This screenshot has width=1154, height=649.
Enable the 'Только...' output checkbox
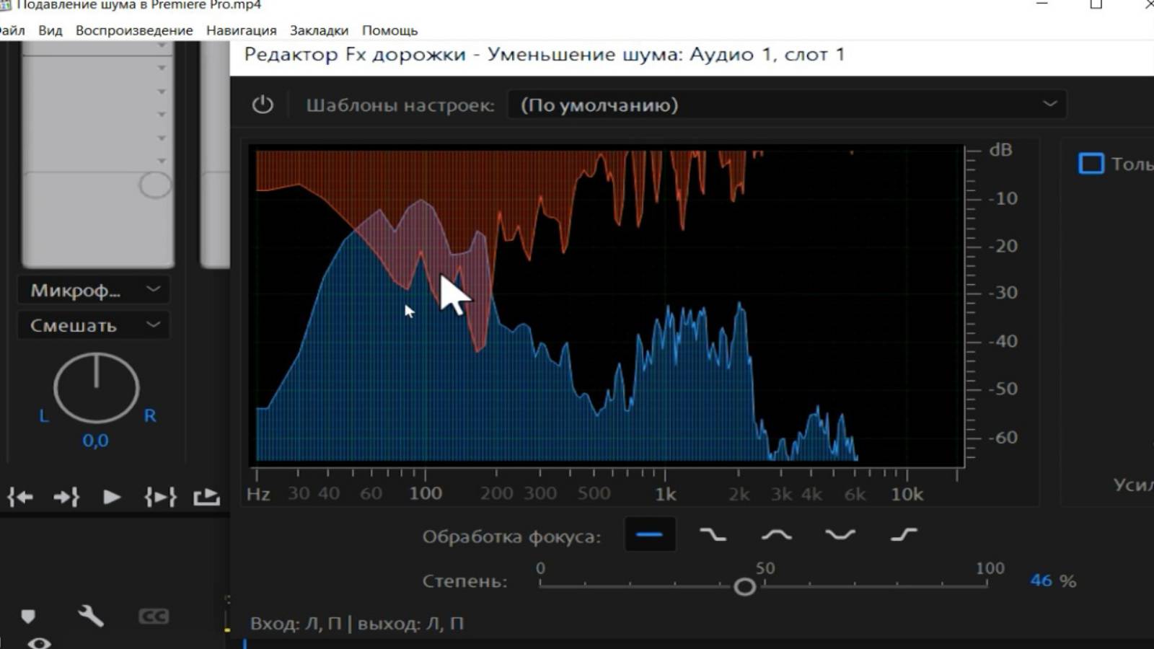click(x=1091, y=164)
